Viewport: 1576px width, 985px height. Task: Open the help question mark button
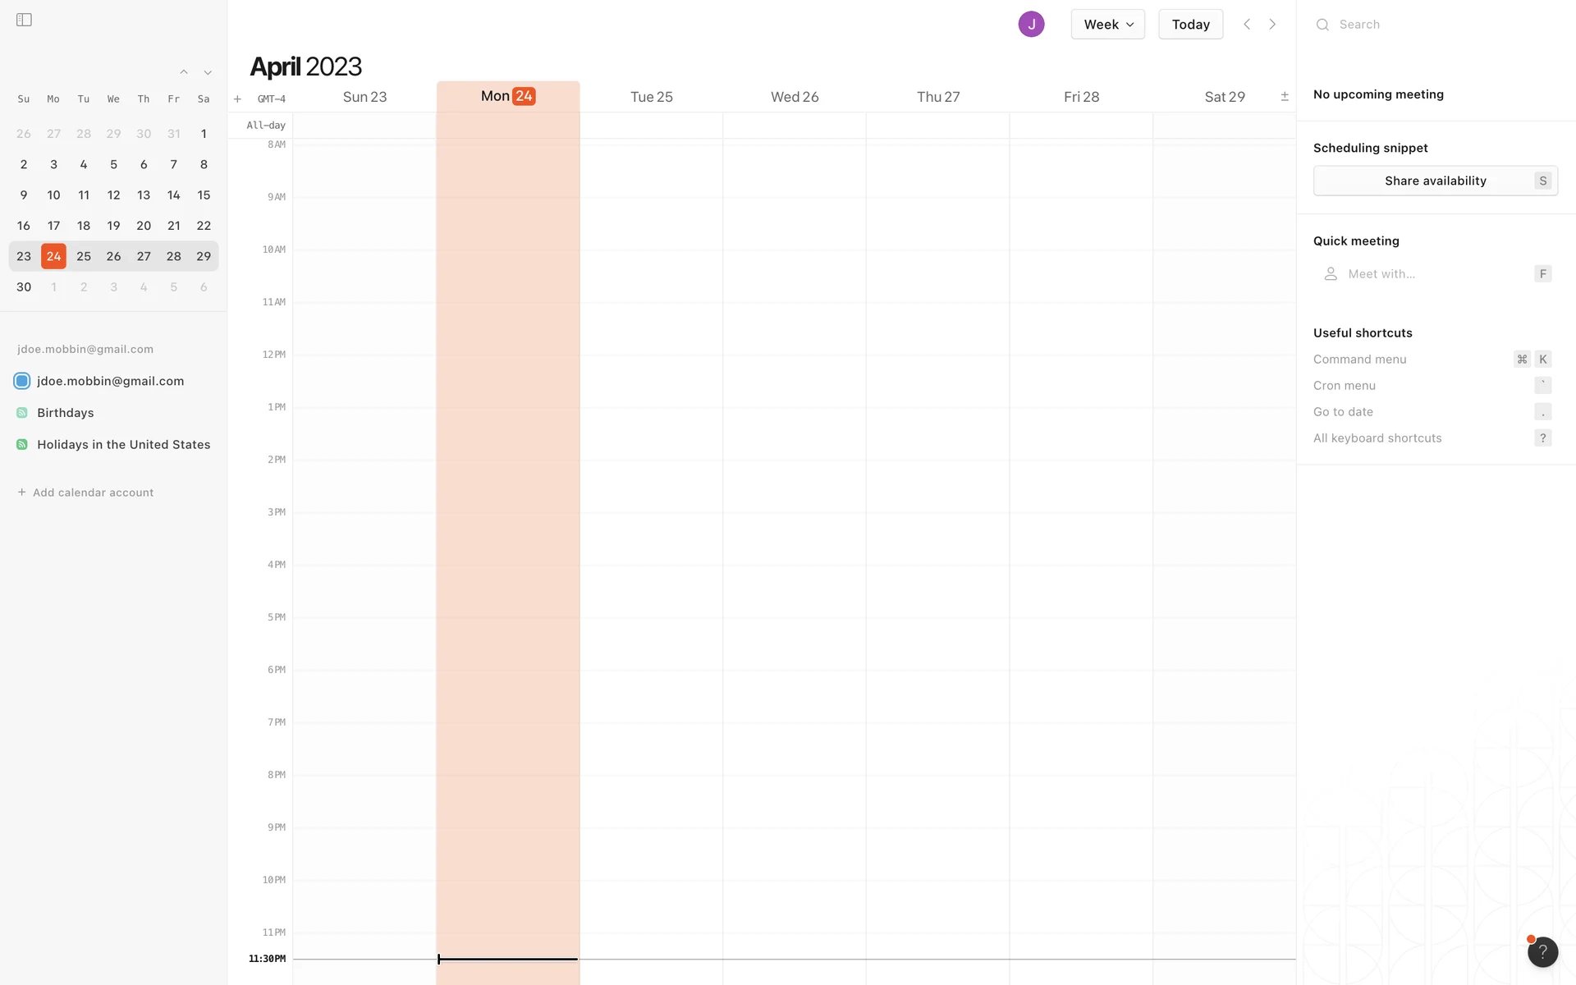[1542, 952]
